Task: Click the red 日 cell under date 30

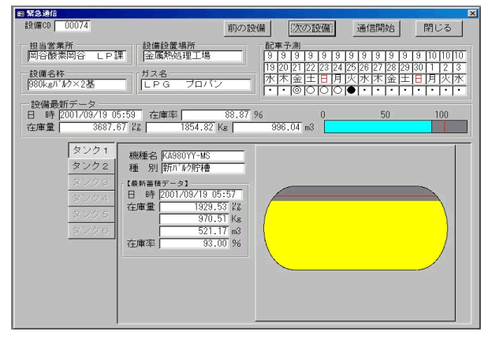Action: point(418,79)
